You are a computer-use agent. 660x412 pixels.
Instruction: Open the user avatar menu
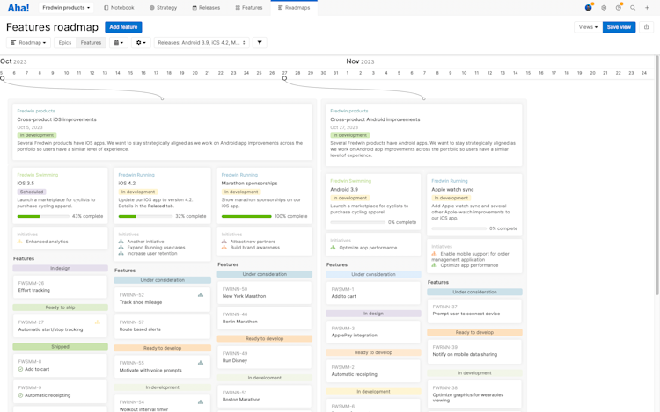pyautogui.click(x=589, y=8)
